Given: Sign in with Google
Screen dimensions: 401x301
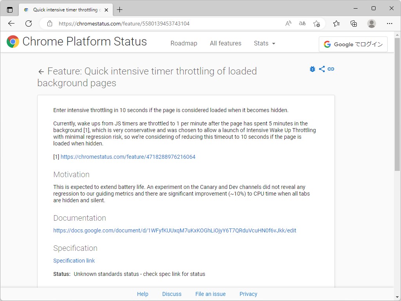Looking at the screenshot, I should 353,44.
